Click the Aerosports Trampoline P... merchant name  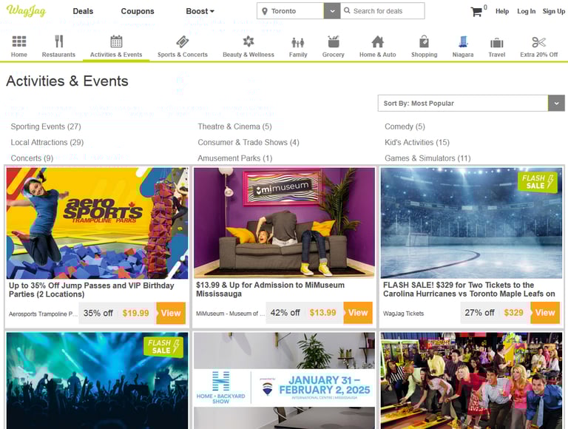(x=43, y=314)
